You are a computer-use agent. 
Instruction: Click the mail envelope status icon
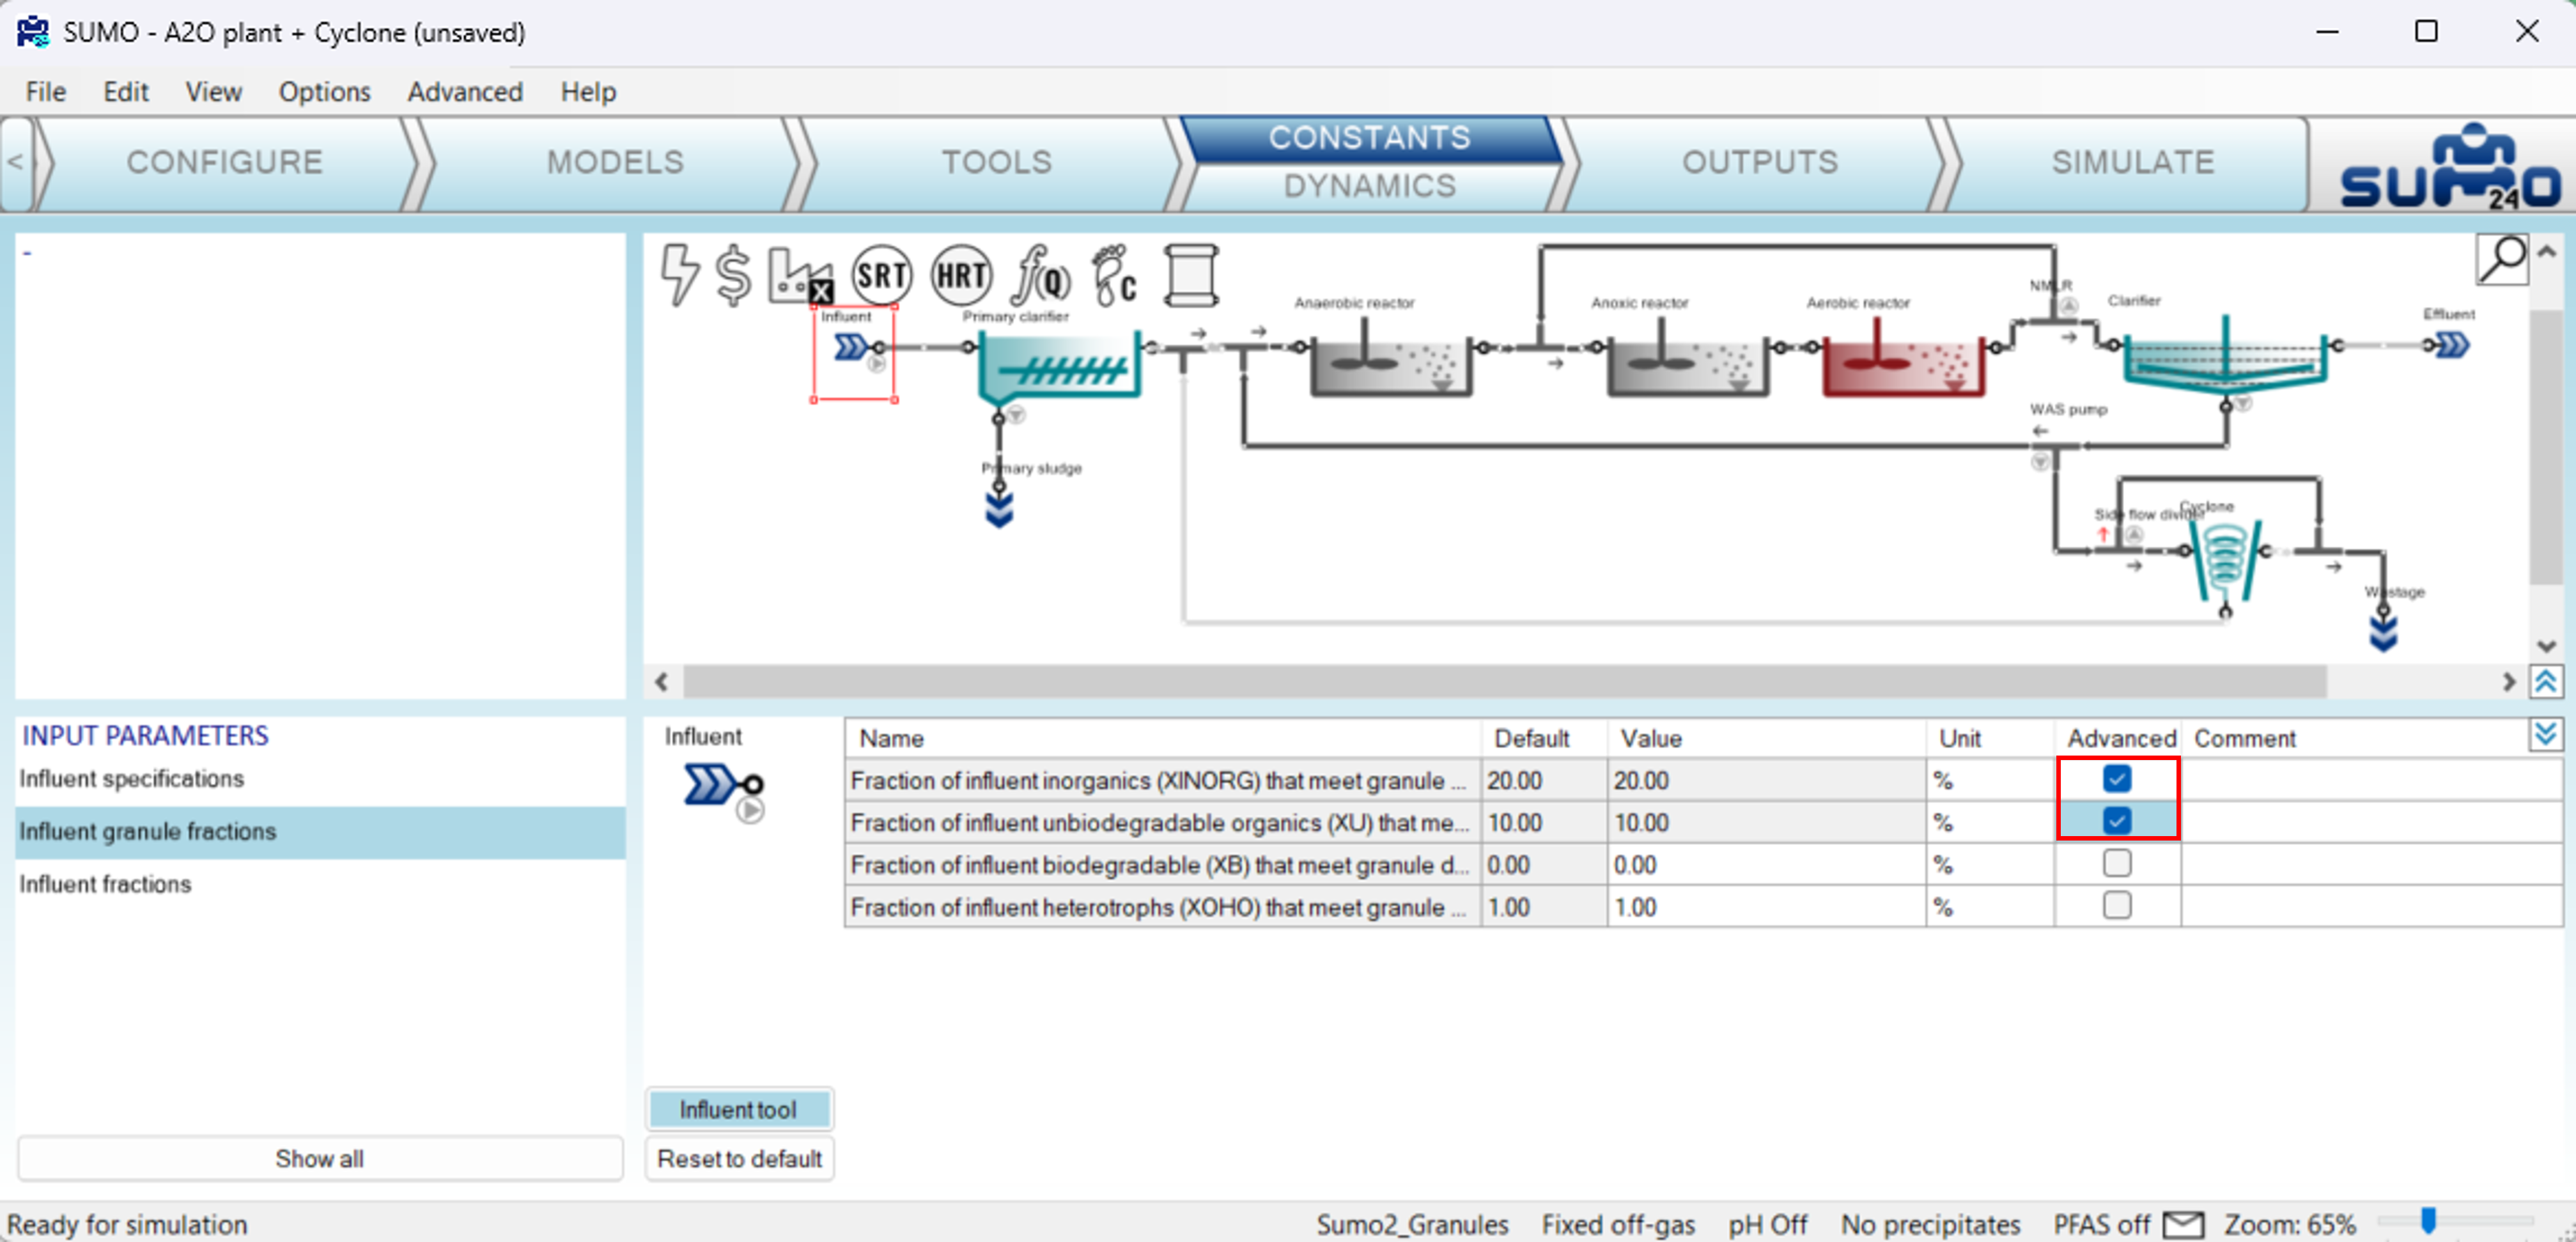(x=2183, y=1224)
